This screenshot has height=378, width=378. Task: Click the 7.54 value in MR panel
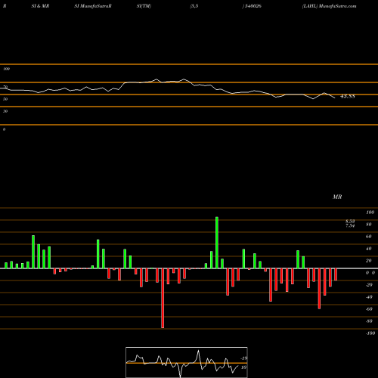350,225
